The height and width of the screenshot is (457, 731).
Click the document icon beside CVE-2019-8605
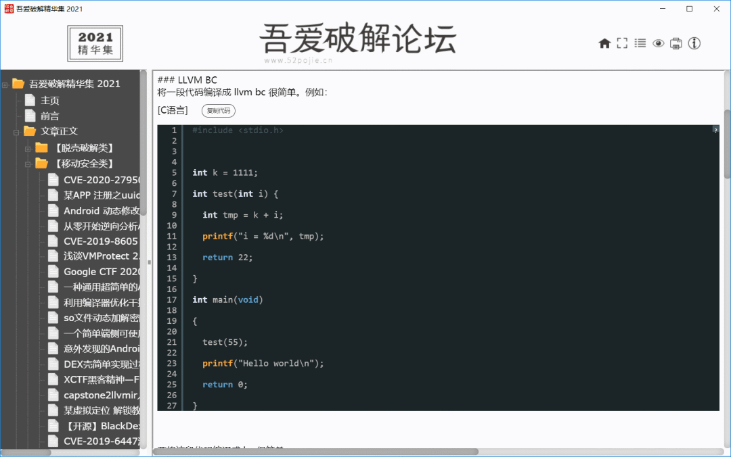pyautogui.click(x=53, y=241)
